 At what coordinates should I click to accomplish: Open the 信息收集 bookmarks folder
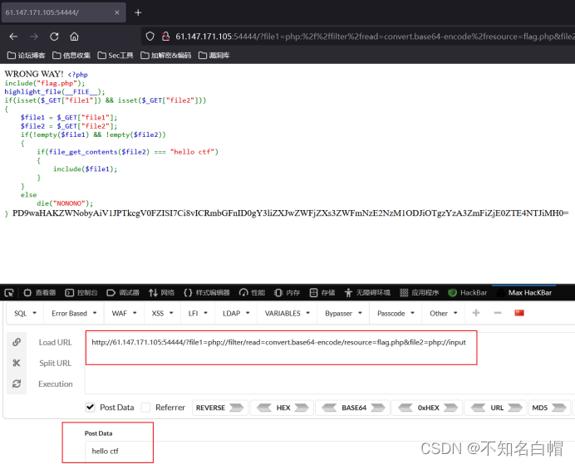click(x=71, y=56)
